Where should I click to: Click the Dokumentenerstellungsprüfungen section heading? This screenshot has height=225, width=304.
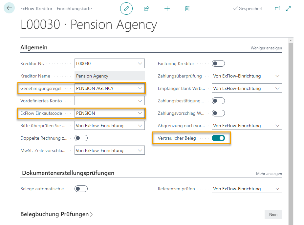68,173
